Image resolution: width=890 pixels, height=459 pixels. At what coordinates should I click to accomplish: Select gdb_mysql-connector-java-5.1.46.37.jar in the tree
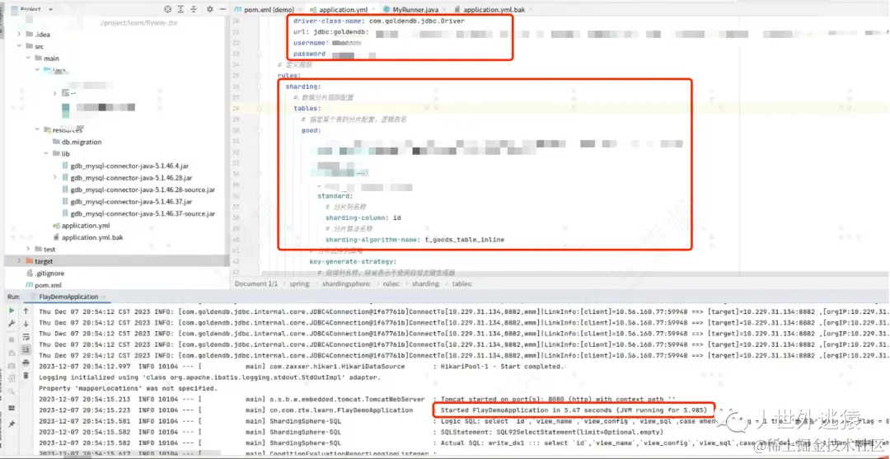point(127,201)
